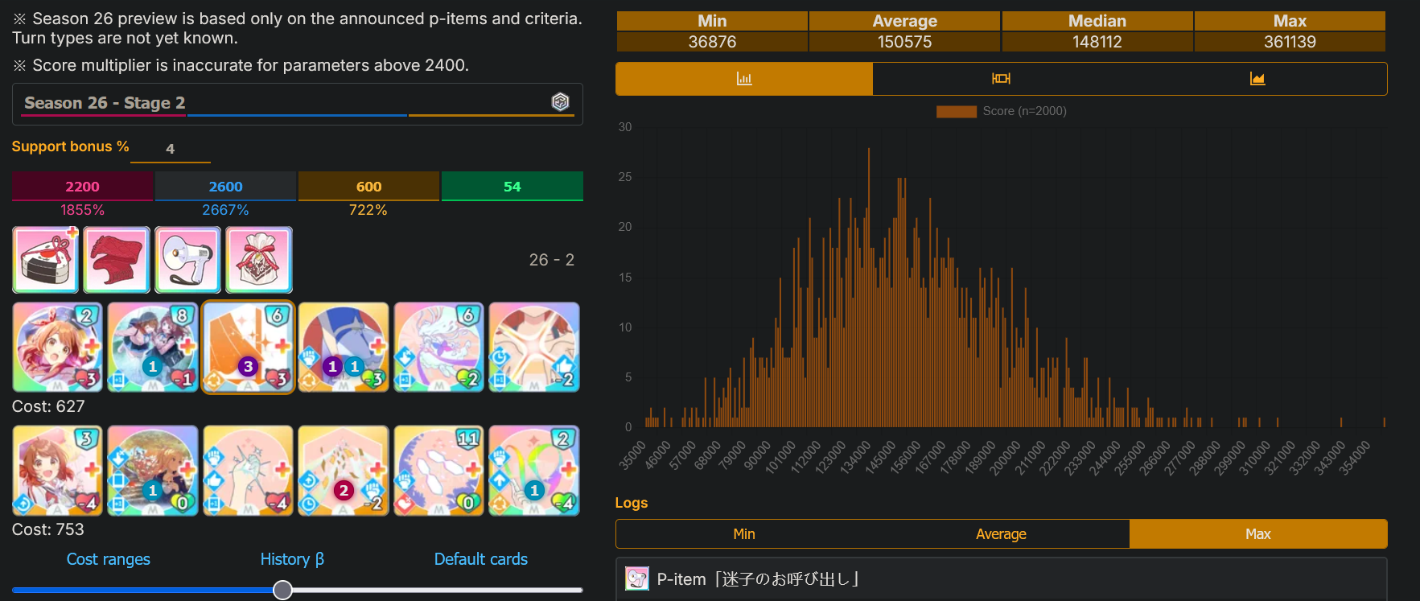This screenshot has height=601, width=1420.
Task: Click the Support bonus % label
Action: (71, 146)
